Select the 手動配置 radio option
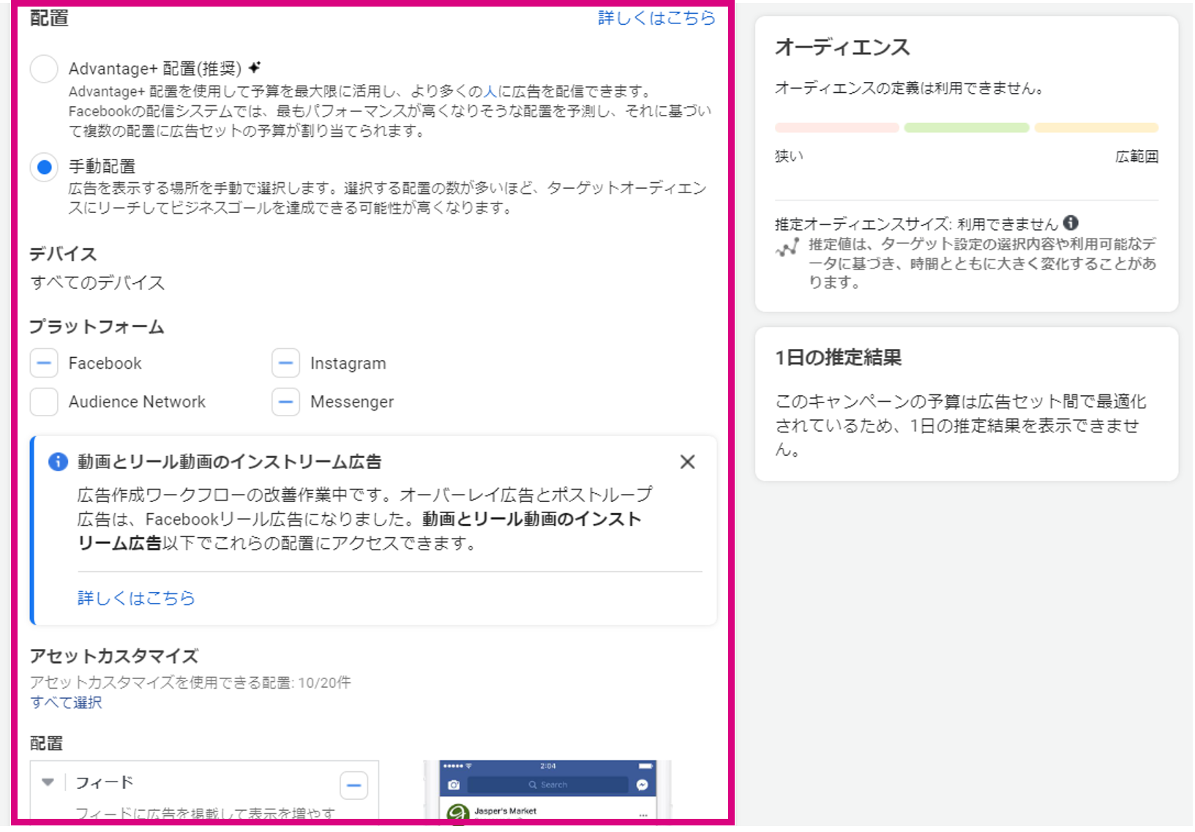1195x832 pixels. pyautogui.click(x=44, y=167)
